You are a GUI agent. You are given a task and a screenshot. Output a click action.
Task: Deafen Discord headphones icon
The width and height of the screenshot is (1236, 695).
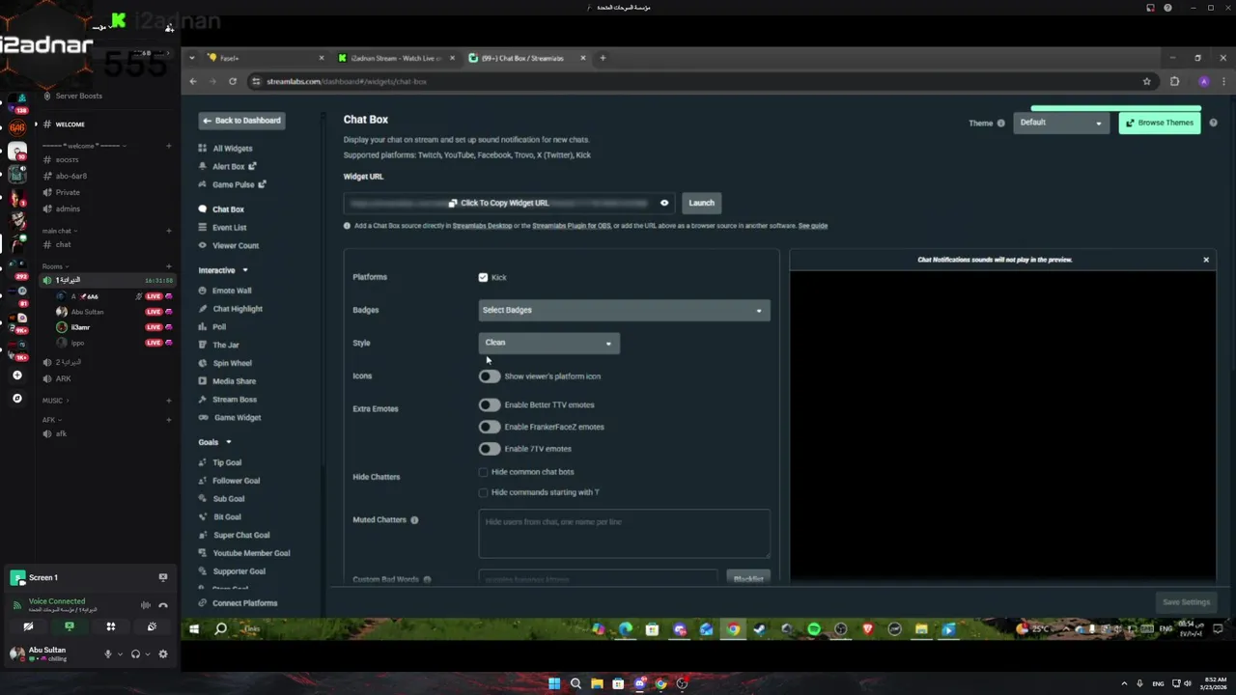coord(135,653)
